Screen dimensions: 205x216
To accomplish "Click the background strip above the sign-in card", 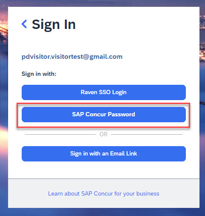I will click(x=102, y=3).
